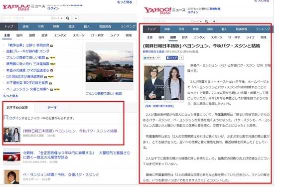The image size is (292, 187).
Task: Select the 写真 tab in left navigation bar
Action: tap(40, 26)
